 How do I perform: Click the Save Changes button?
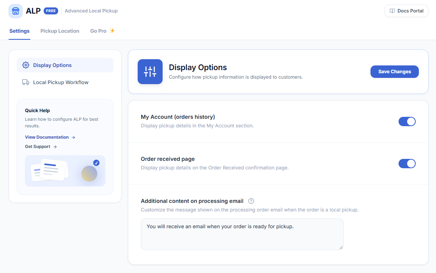(x=395, y=72)
